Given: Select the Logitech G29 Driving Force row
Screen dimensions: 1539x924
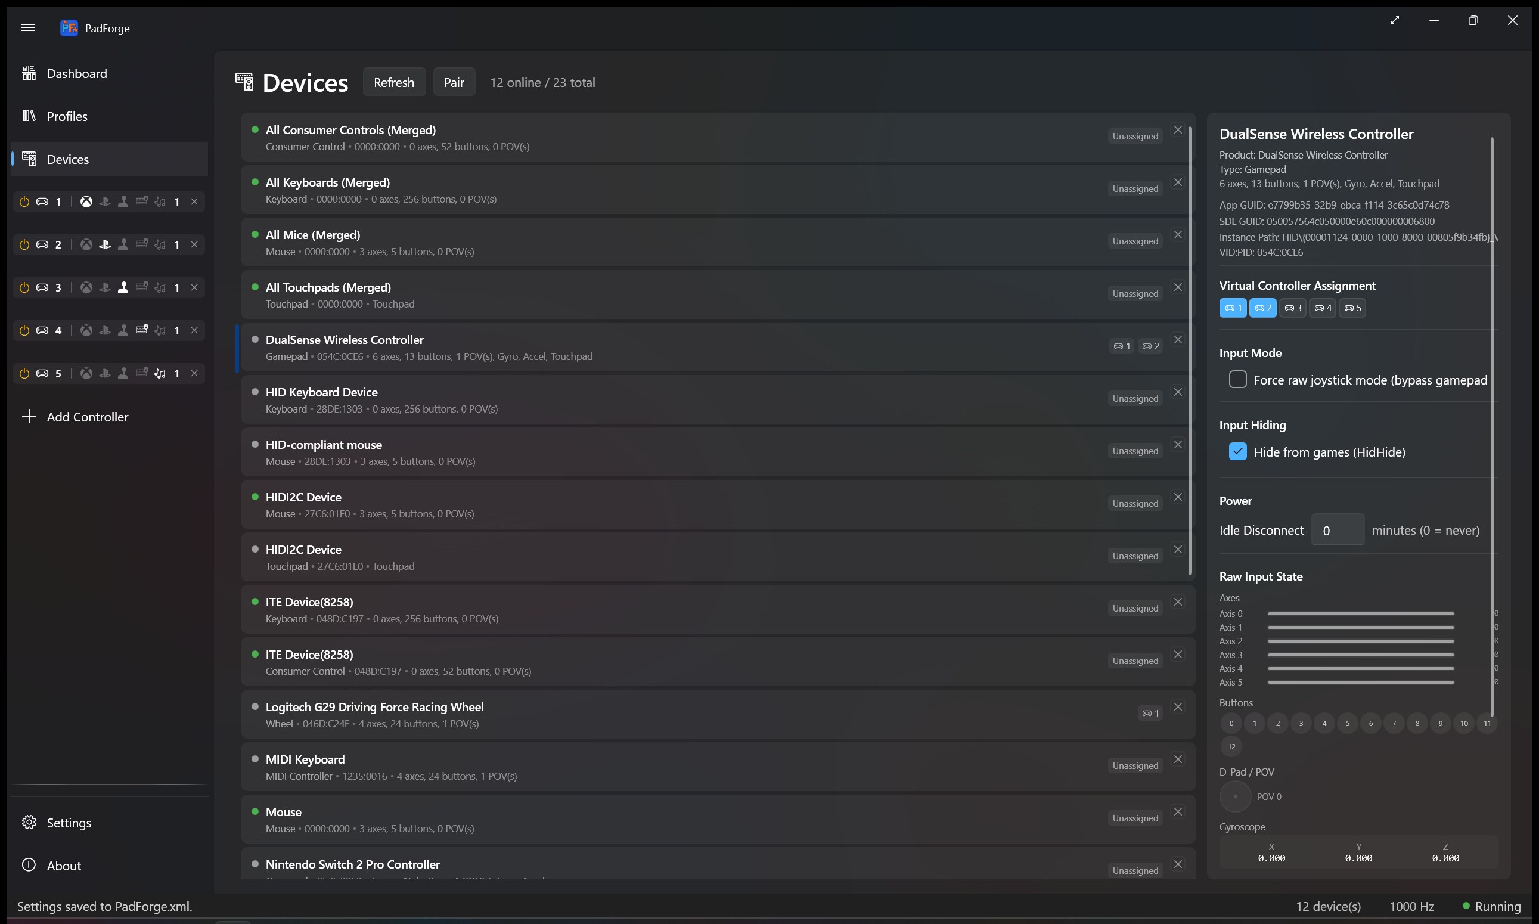Looking at the screenshot, I should [718, 715].
